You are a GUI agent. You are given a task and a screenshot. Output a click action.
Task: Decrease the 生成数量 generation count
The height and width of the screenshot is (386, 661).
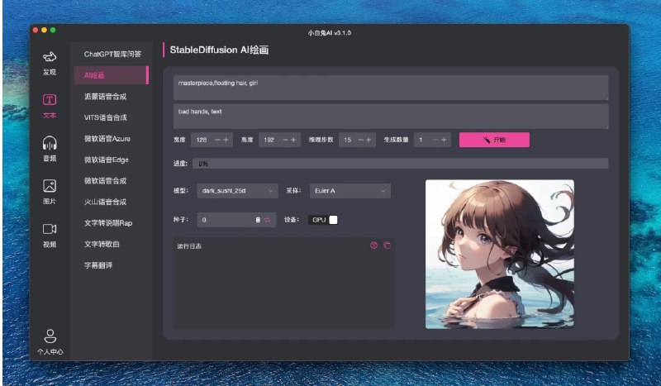tap(435, 140)
